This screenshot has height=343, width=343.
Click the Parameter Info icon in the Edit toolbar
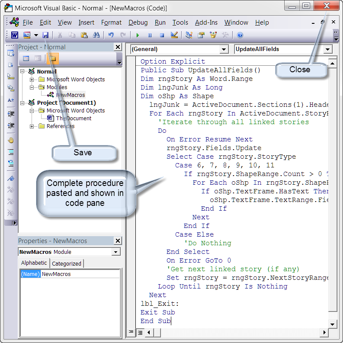(11, 88)
